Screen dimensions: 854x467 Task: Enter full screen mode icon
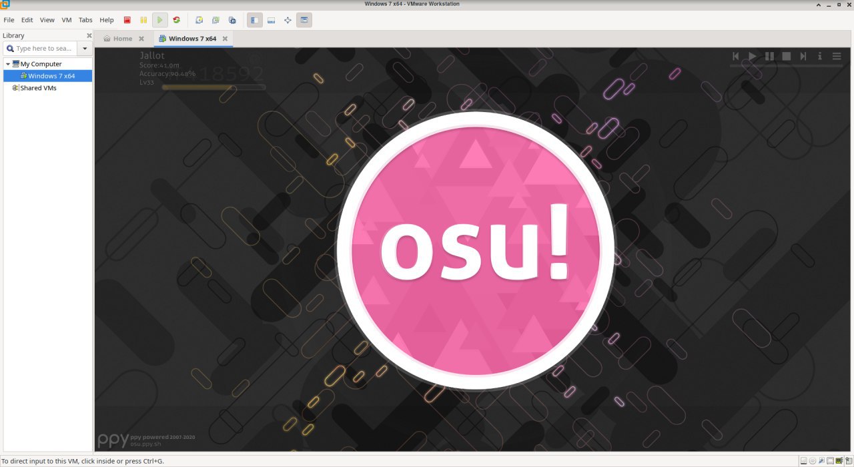[288, 20]
